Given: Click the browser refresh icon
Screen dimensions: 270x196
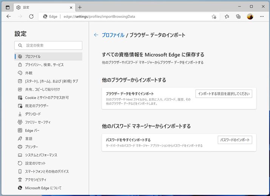Looking at the screenshot, I should tap(31, 17).
